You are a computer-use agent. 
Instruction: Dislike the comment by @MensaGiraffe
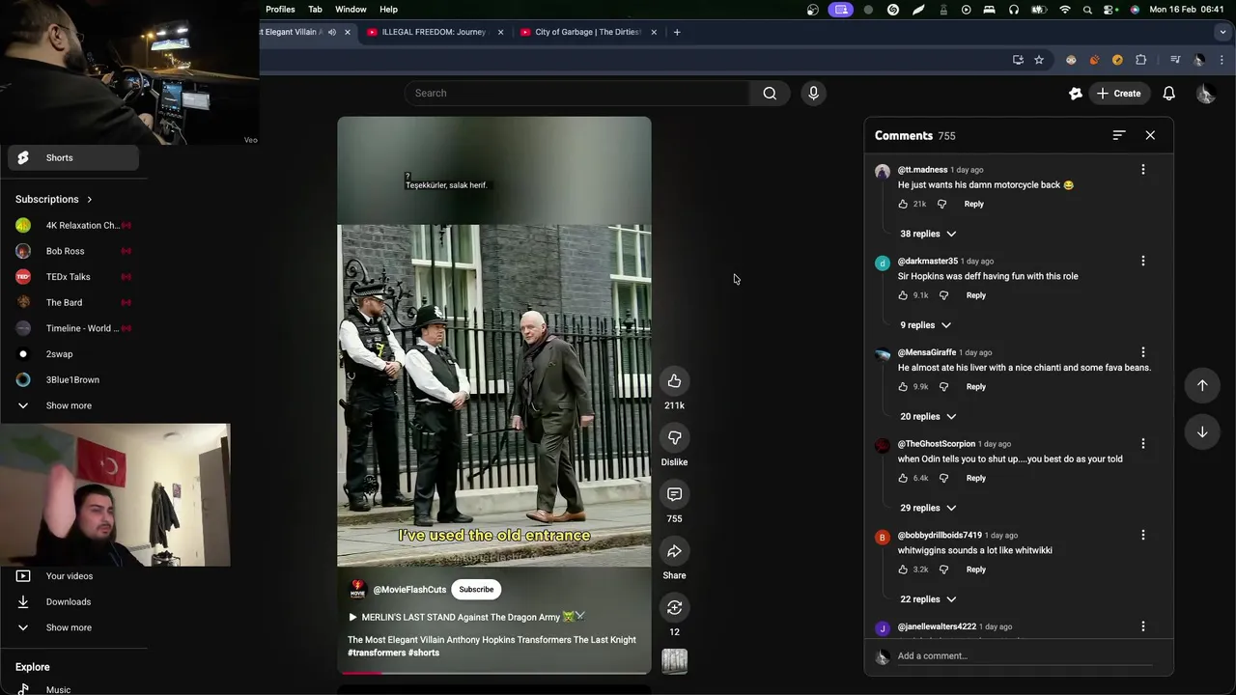tap(943, 387)
